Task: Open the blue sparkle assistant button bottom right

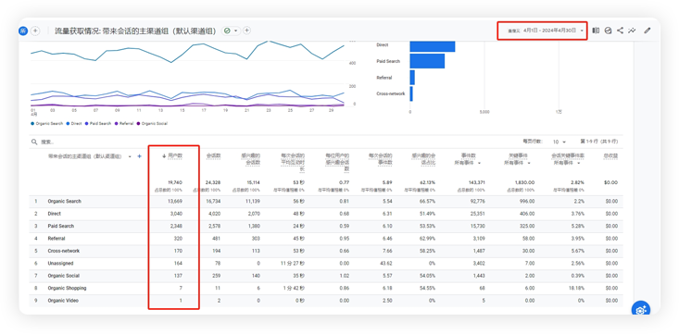Action: [x=641, y=309]
